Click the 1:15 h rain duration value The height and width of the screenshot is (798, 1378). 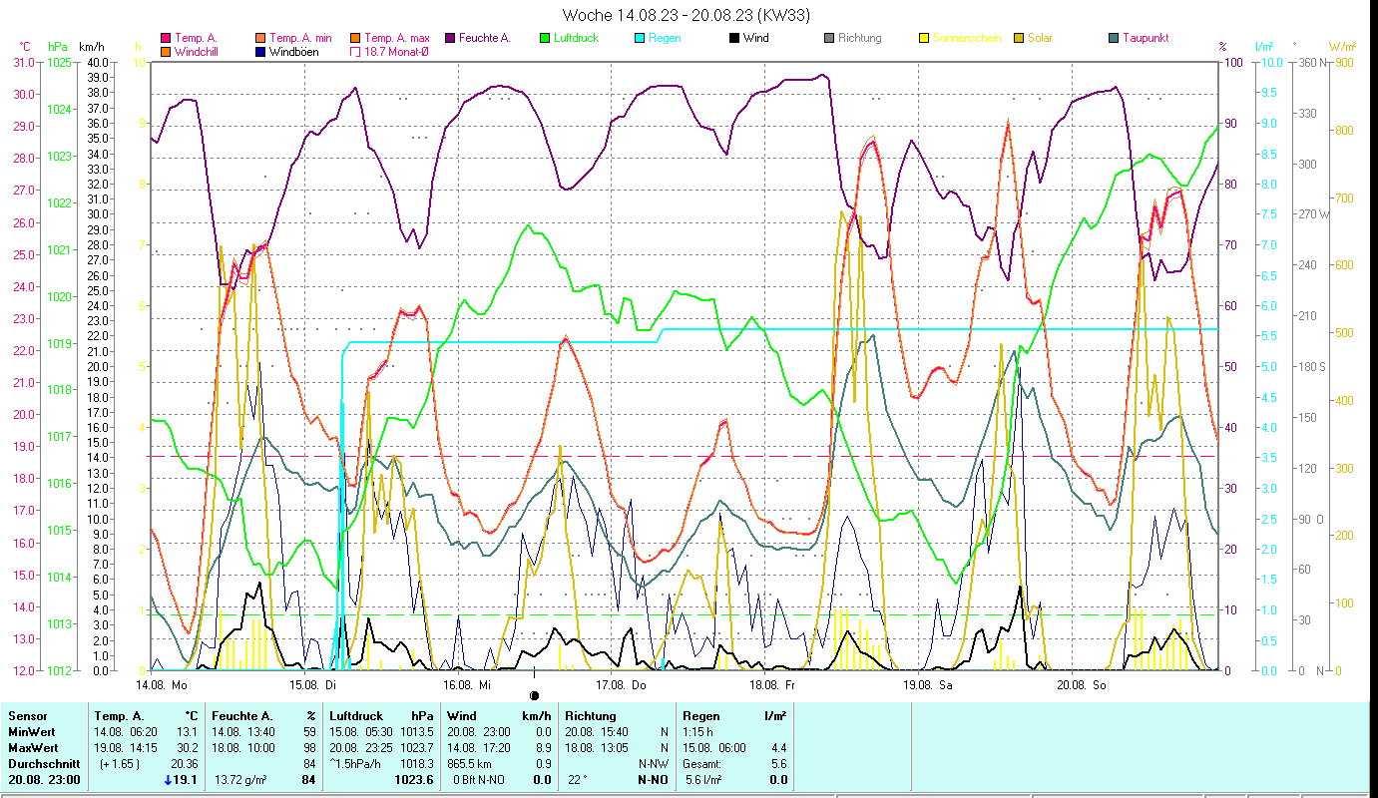pyautogui.click(x=697, y=732)
